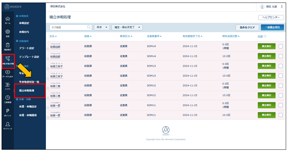
Task: Open the 休業・休職設定 menu item
Action: [x=28, y=106]
